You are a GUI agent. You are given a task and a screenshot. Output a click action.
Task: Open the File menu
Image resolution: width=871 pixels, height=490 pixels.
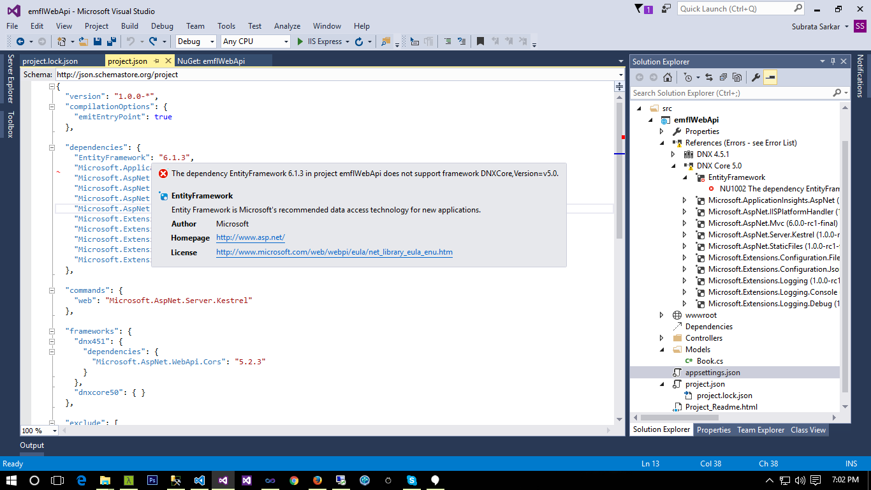pyautogui.click(x=12, y=26)
